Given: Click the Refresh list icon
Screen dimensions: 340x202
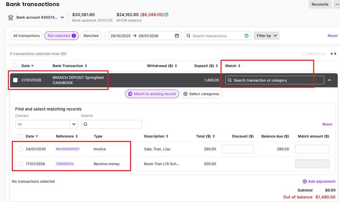Looking at the screenshot, I should [304, 54].
